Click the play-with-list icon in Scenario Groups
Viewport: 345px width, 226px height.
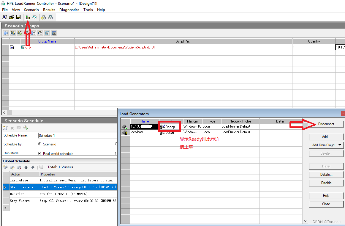33,33
